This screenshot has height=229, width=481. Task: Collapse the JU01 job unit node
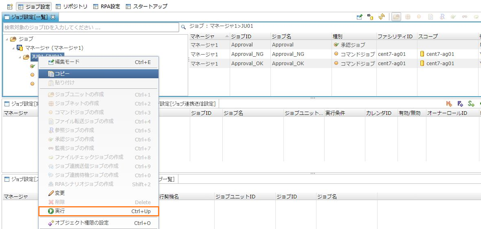19,57
